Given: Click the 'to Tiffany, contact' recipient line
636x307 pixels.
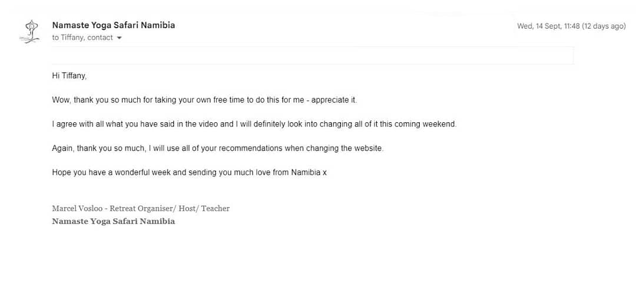Looking at the screenshot, I should click(x=82, y=38).
